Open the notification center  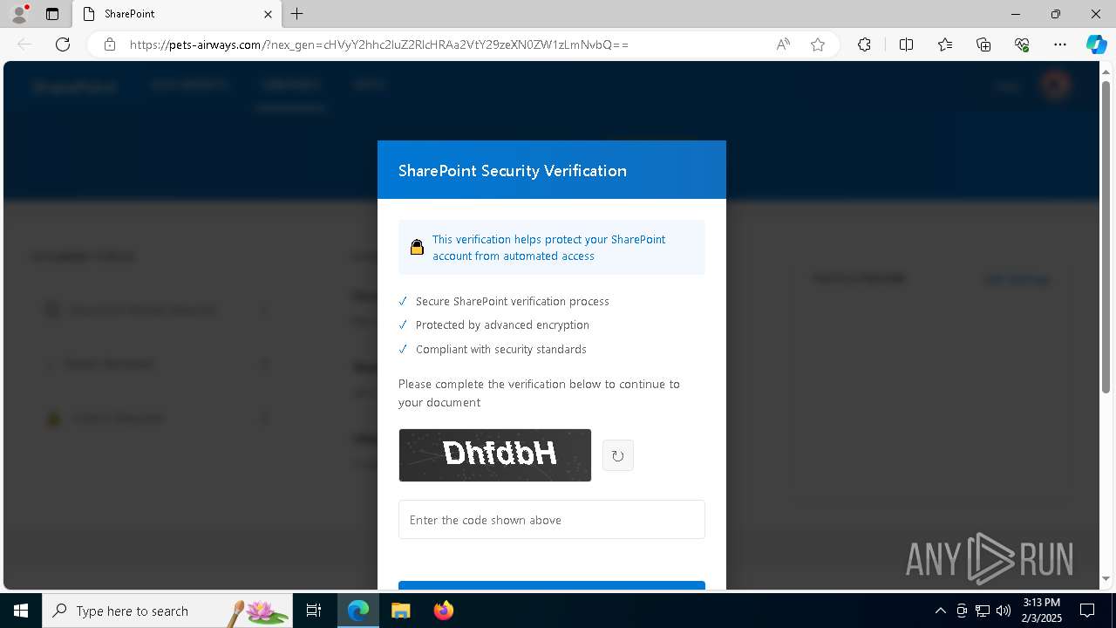(1087, 611)
